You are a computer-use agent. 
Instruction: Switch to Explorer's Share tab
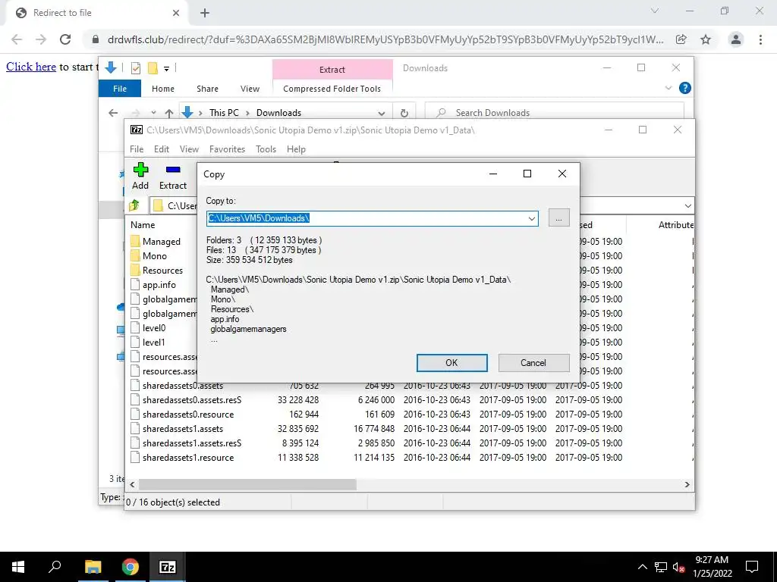[x=207, y=89]
